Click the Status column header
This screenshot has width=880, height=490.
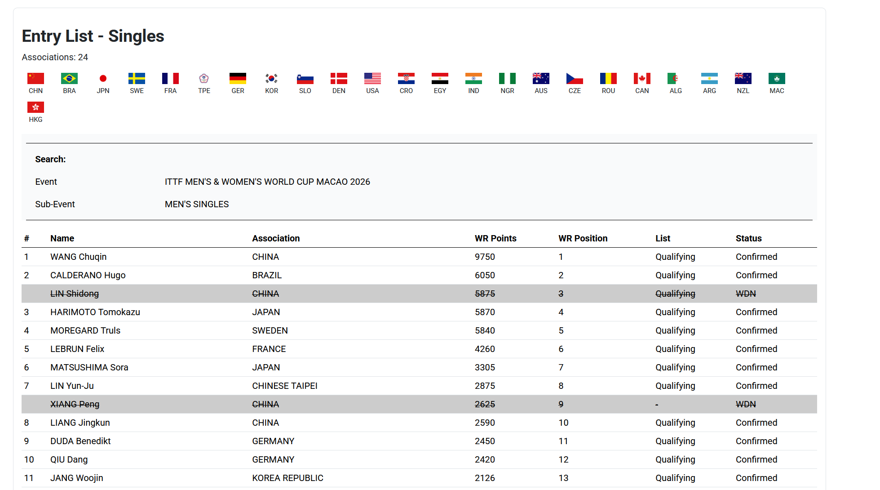point(748,238)
